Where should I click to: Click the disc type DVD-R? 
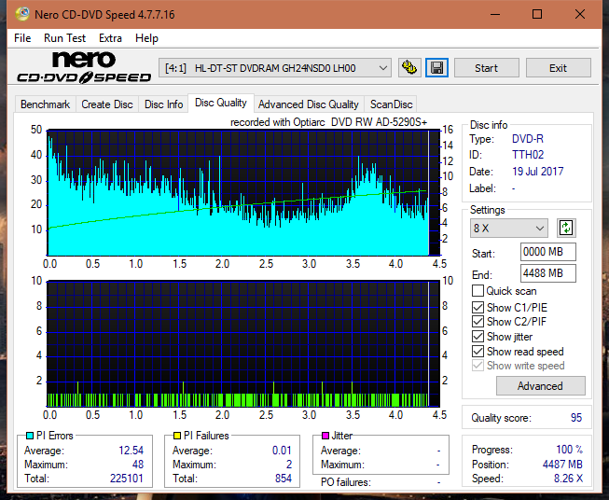click(528, 139)
